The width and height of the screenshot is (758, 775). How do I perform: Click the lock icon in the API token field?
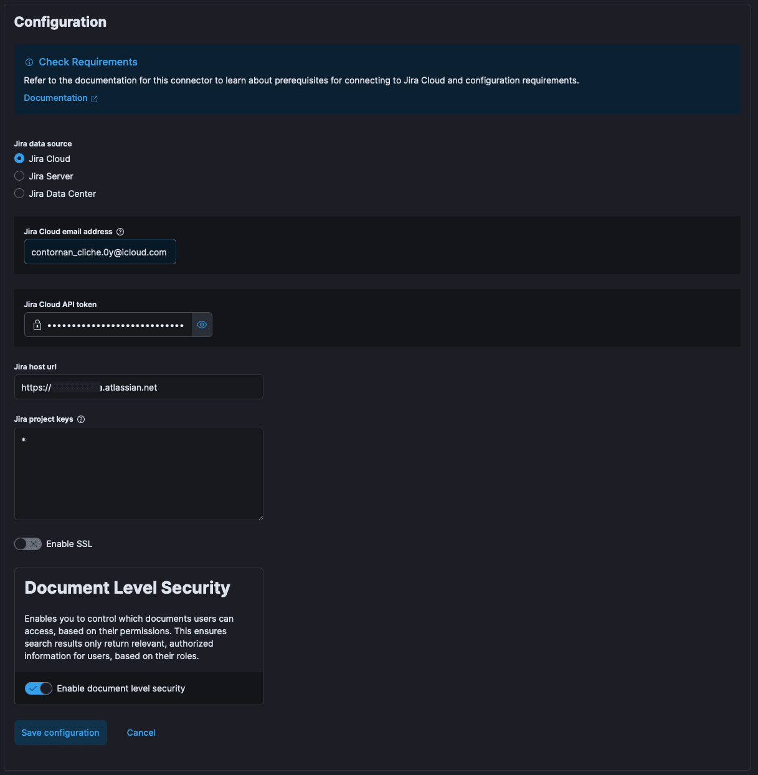coord(38,325)
